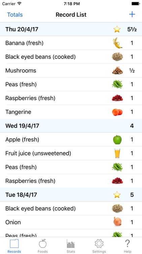The width and height of the screenshot is (142, 254).
Task: Select the Records folder tab
Action: pos(14,246)
